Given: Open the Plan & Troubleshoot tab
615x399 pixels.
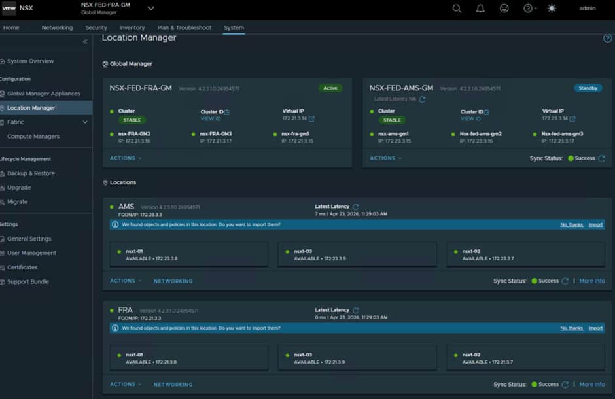Looking at the screenshot, I should click(x=184, y=28).
